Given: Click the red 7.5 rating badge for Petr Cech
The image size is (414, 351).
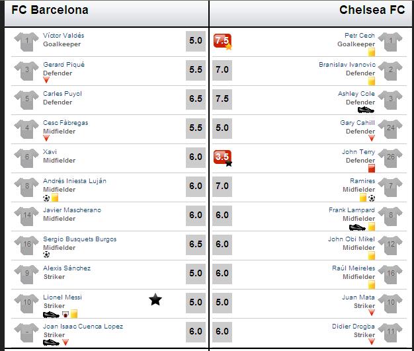Looking at the screenshot, I should click(222, 40).
